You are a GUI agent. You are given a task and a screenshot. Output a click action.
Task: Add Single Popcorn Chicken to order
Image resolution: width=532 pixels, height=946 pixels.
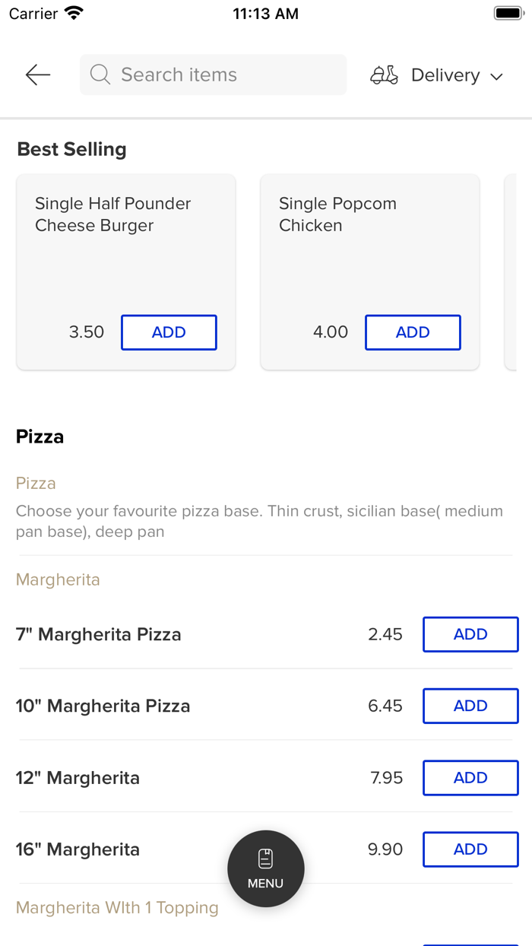(413, 332)
